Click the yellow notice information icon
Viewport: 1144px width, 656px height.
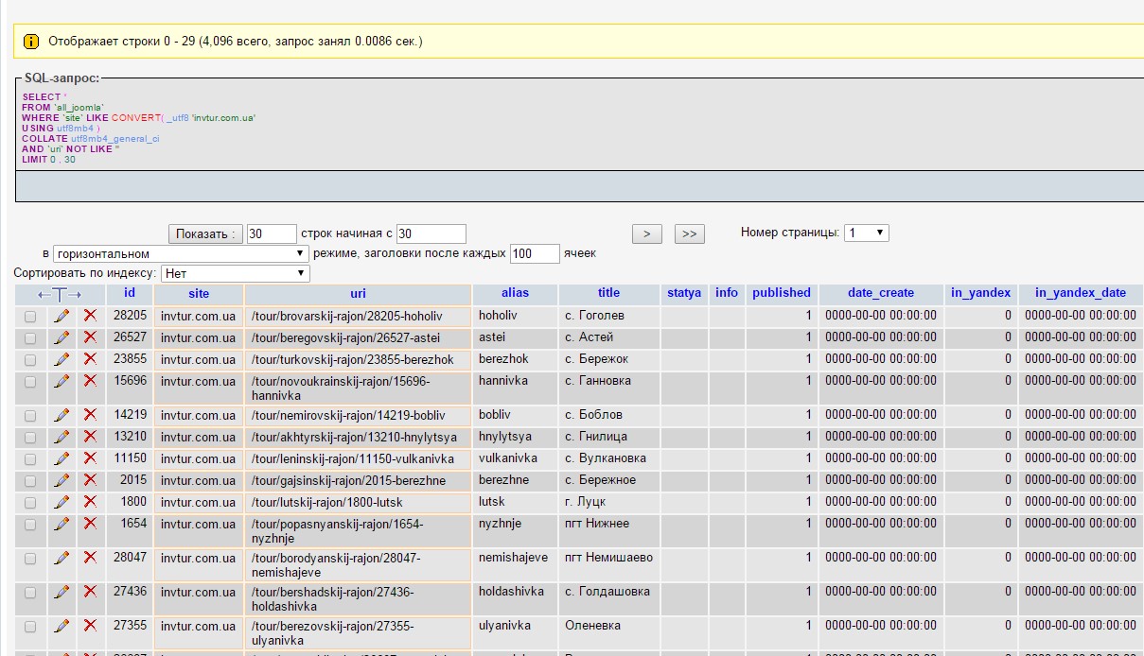pyautogui.click(x=31, y=42)
